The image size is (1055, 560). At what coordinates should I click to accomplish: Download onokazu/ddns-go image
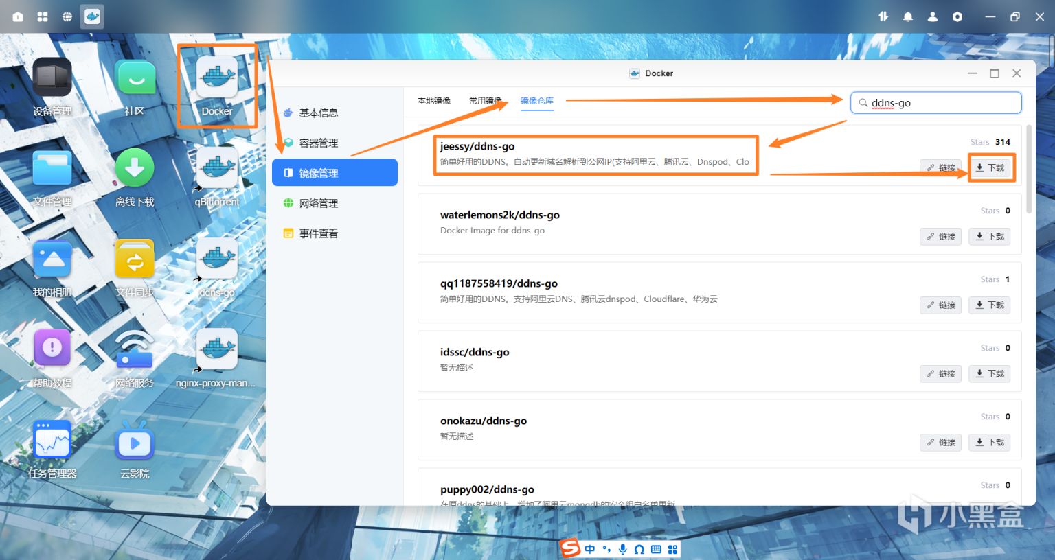990,442
